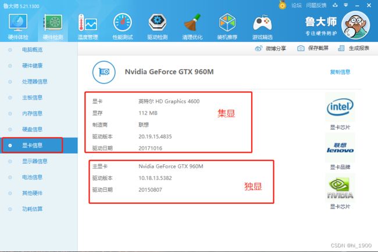Click the 鲁大师 avatar mascot image
The height and width of the screenshot is (252, 378).
click(355, 25)
